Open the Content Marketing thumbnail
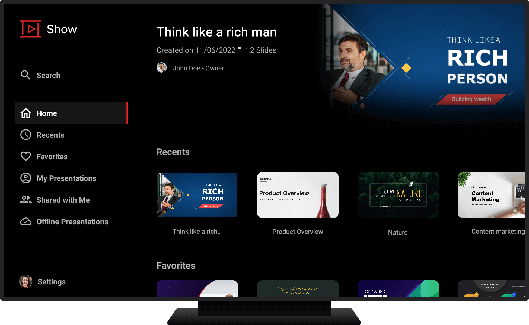The image size is (529, 325). point(491,195)
